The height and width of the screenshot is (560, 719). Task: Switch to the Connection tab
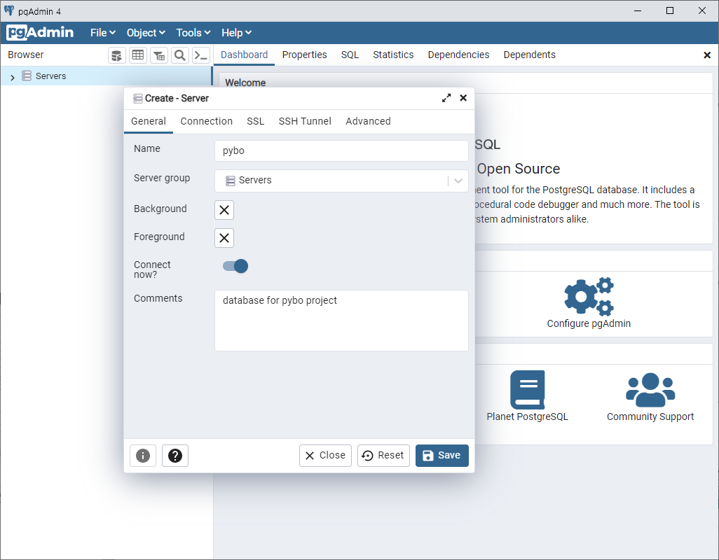(x=206, y=121)
